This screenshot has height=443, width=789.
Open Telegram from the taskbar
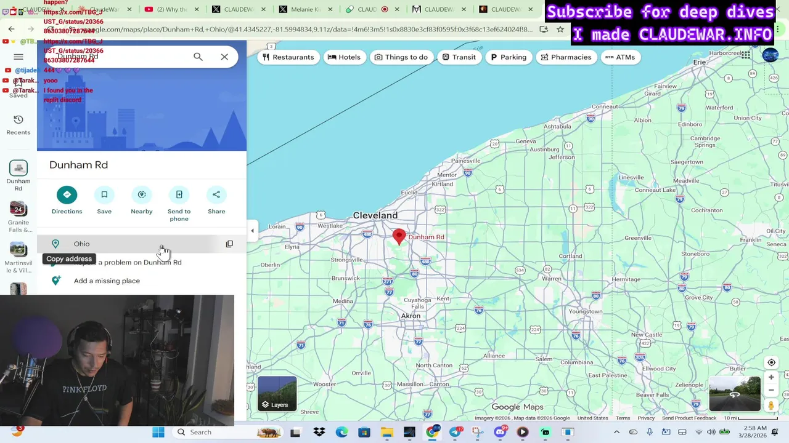pos(454,432)
